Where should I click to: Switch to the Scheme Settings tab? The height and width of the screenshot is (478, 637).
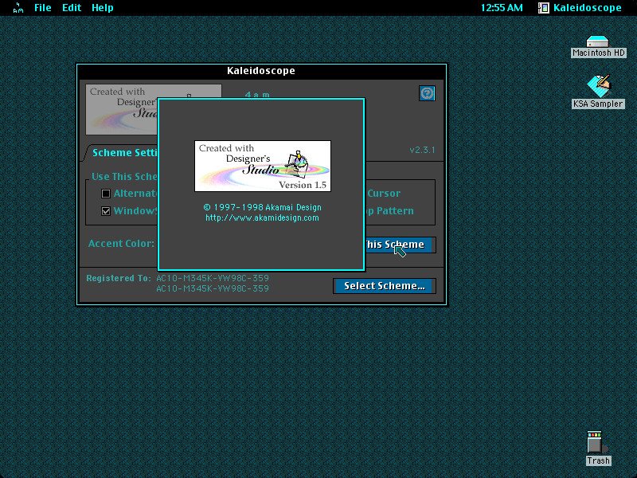pos(124,153)
